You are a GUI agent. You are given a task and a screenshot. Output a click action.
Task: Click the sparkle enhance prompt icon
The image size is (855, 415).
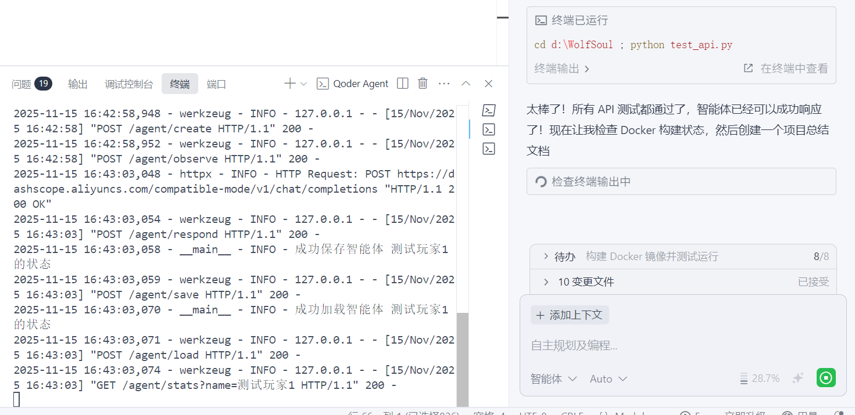click(x=798, y=378)
